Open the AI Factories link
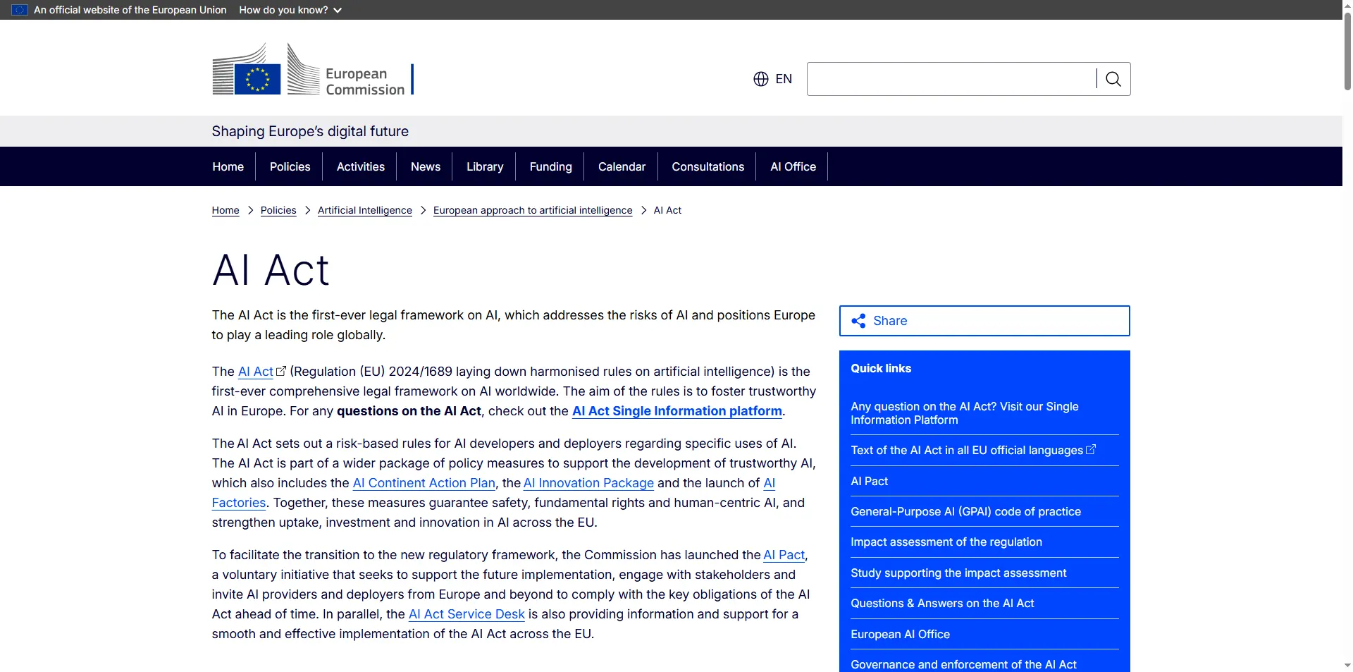1353x672 pixels. 239,503
